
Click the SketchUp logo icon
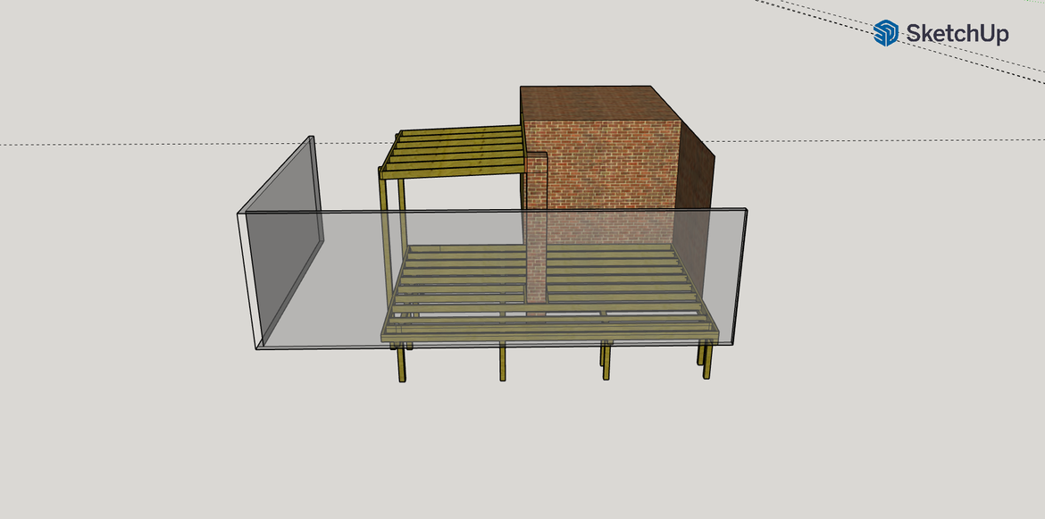click(x=886, y=33)
